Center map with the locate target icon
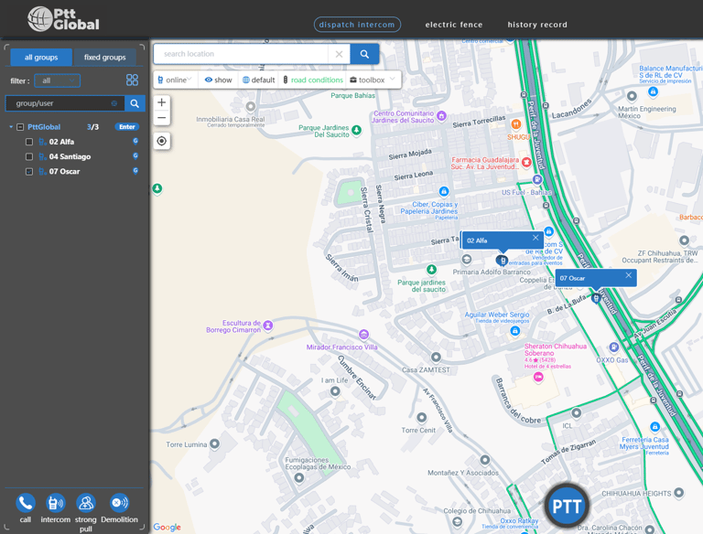 (x=162, y=141)
